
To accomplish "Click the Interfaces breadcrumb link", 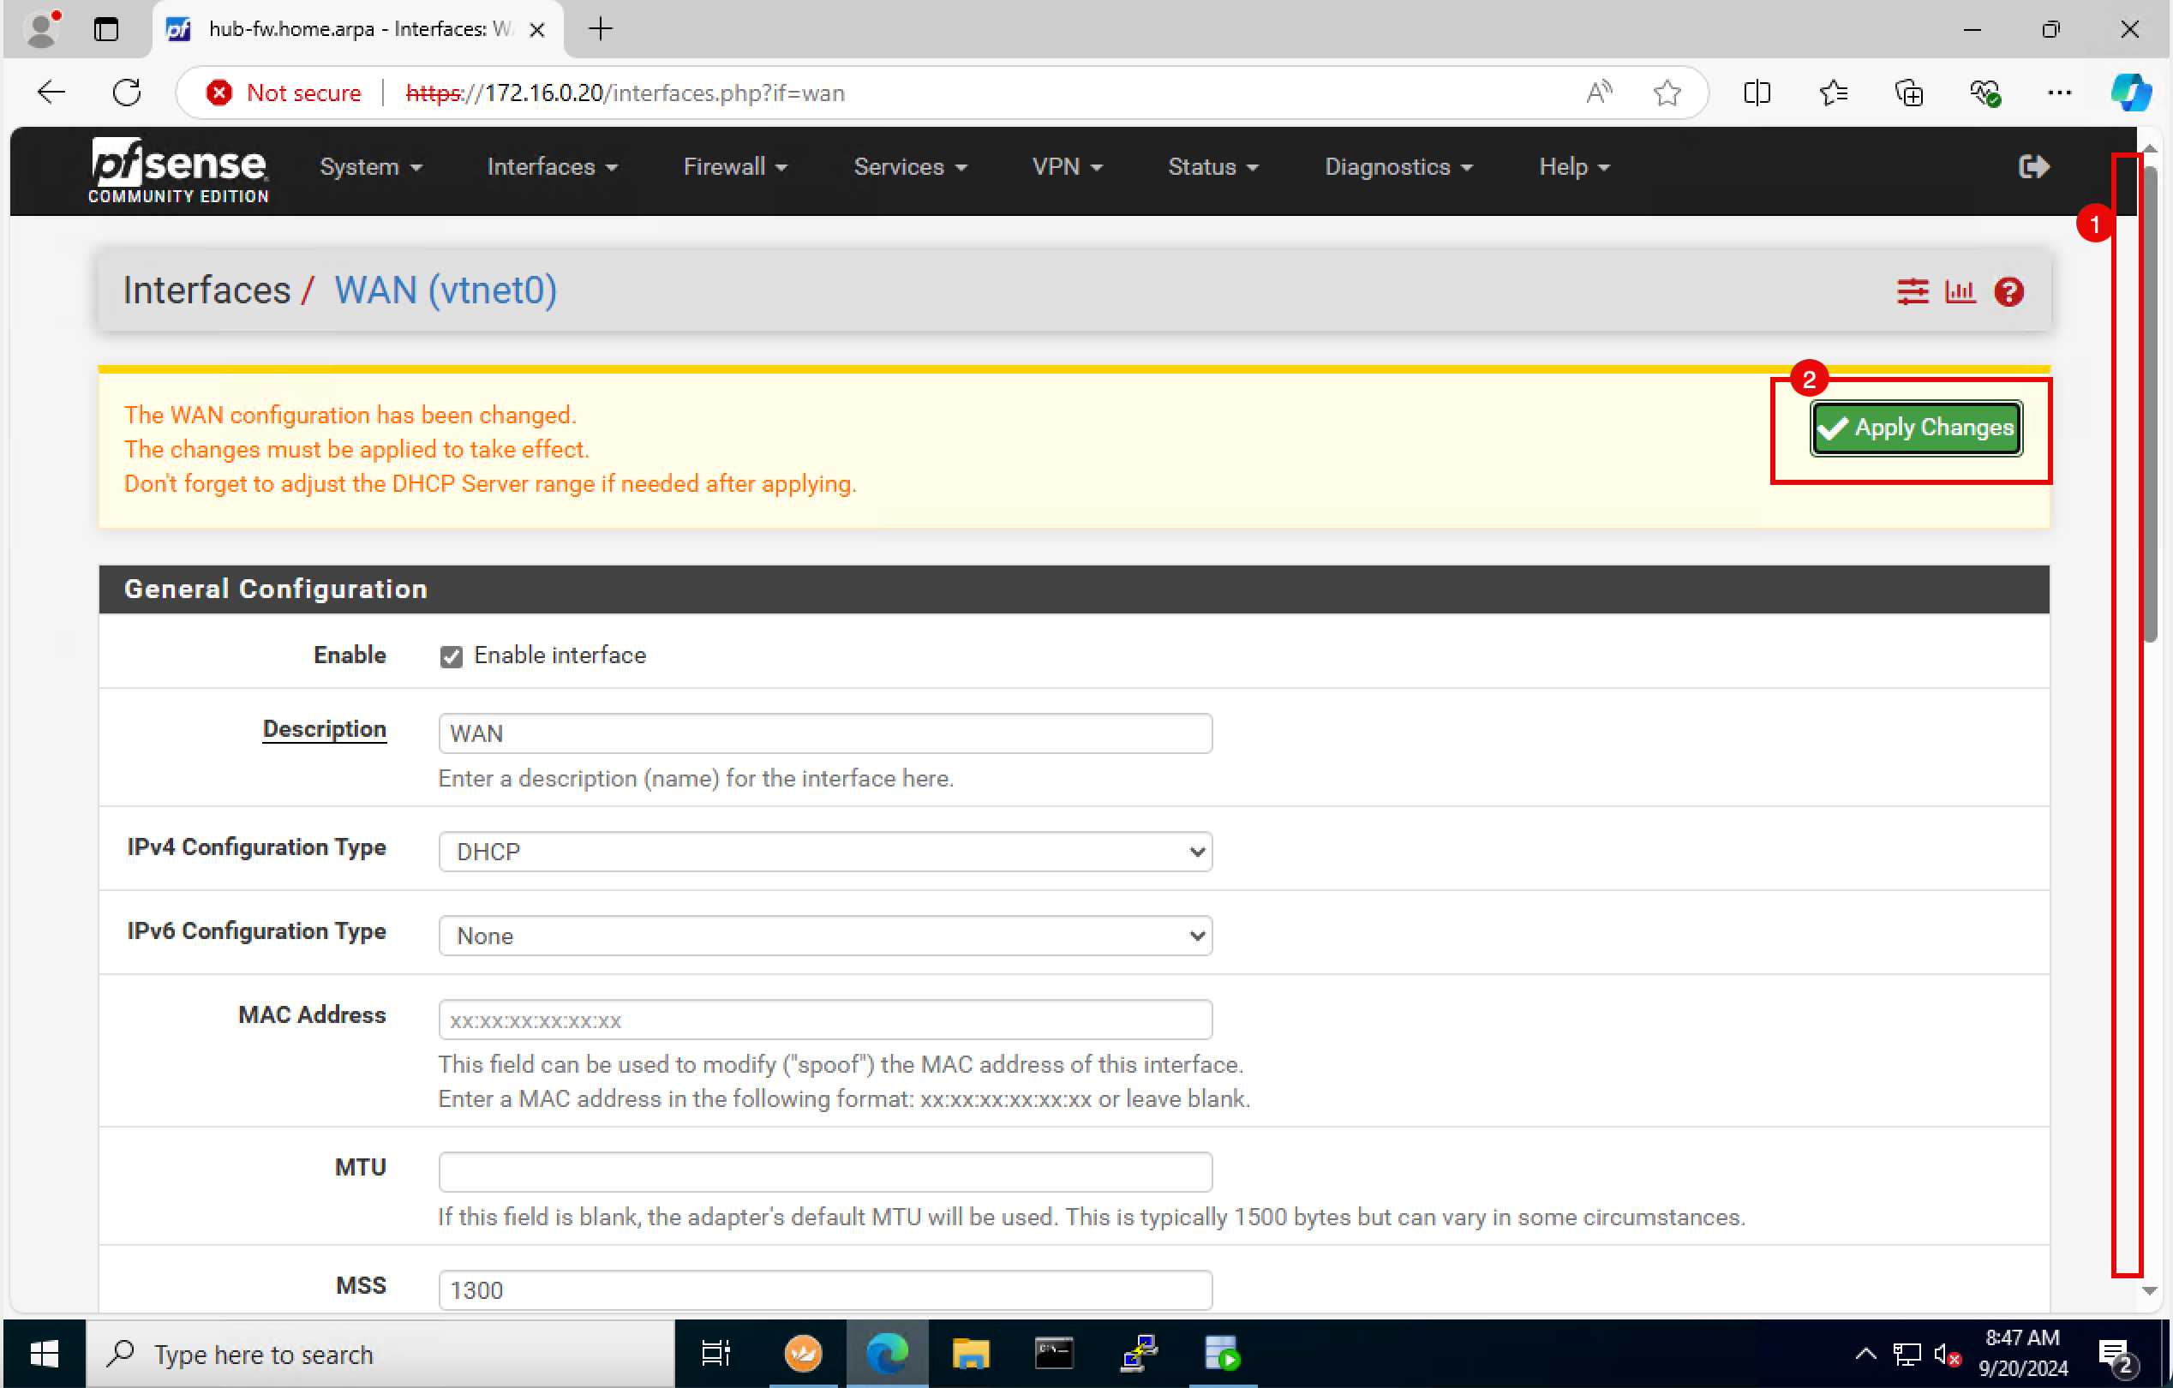I will pos(207,290).
